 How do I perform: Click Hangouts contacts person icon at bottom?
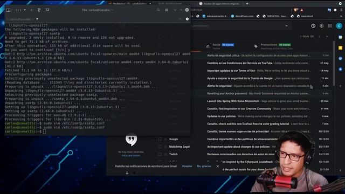127,173
